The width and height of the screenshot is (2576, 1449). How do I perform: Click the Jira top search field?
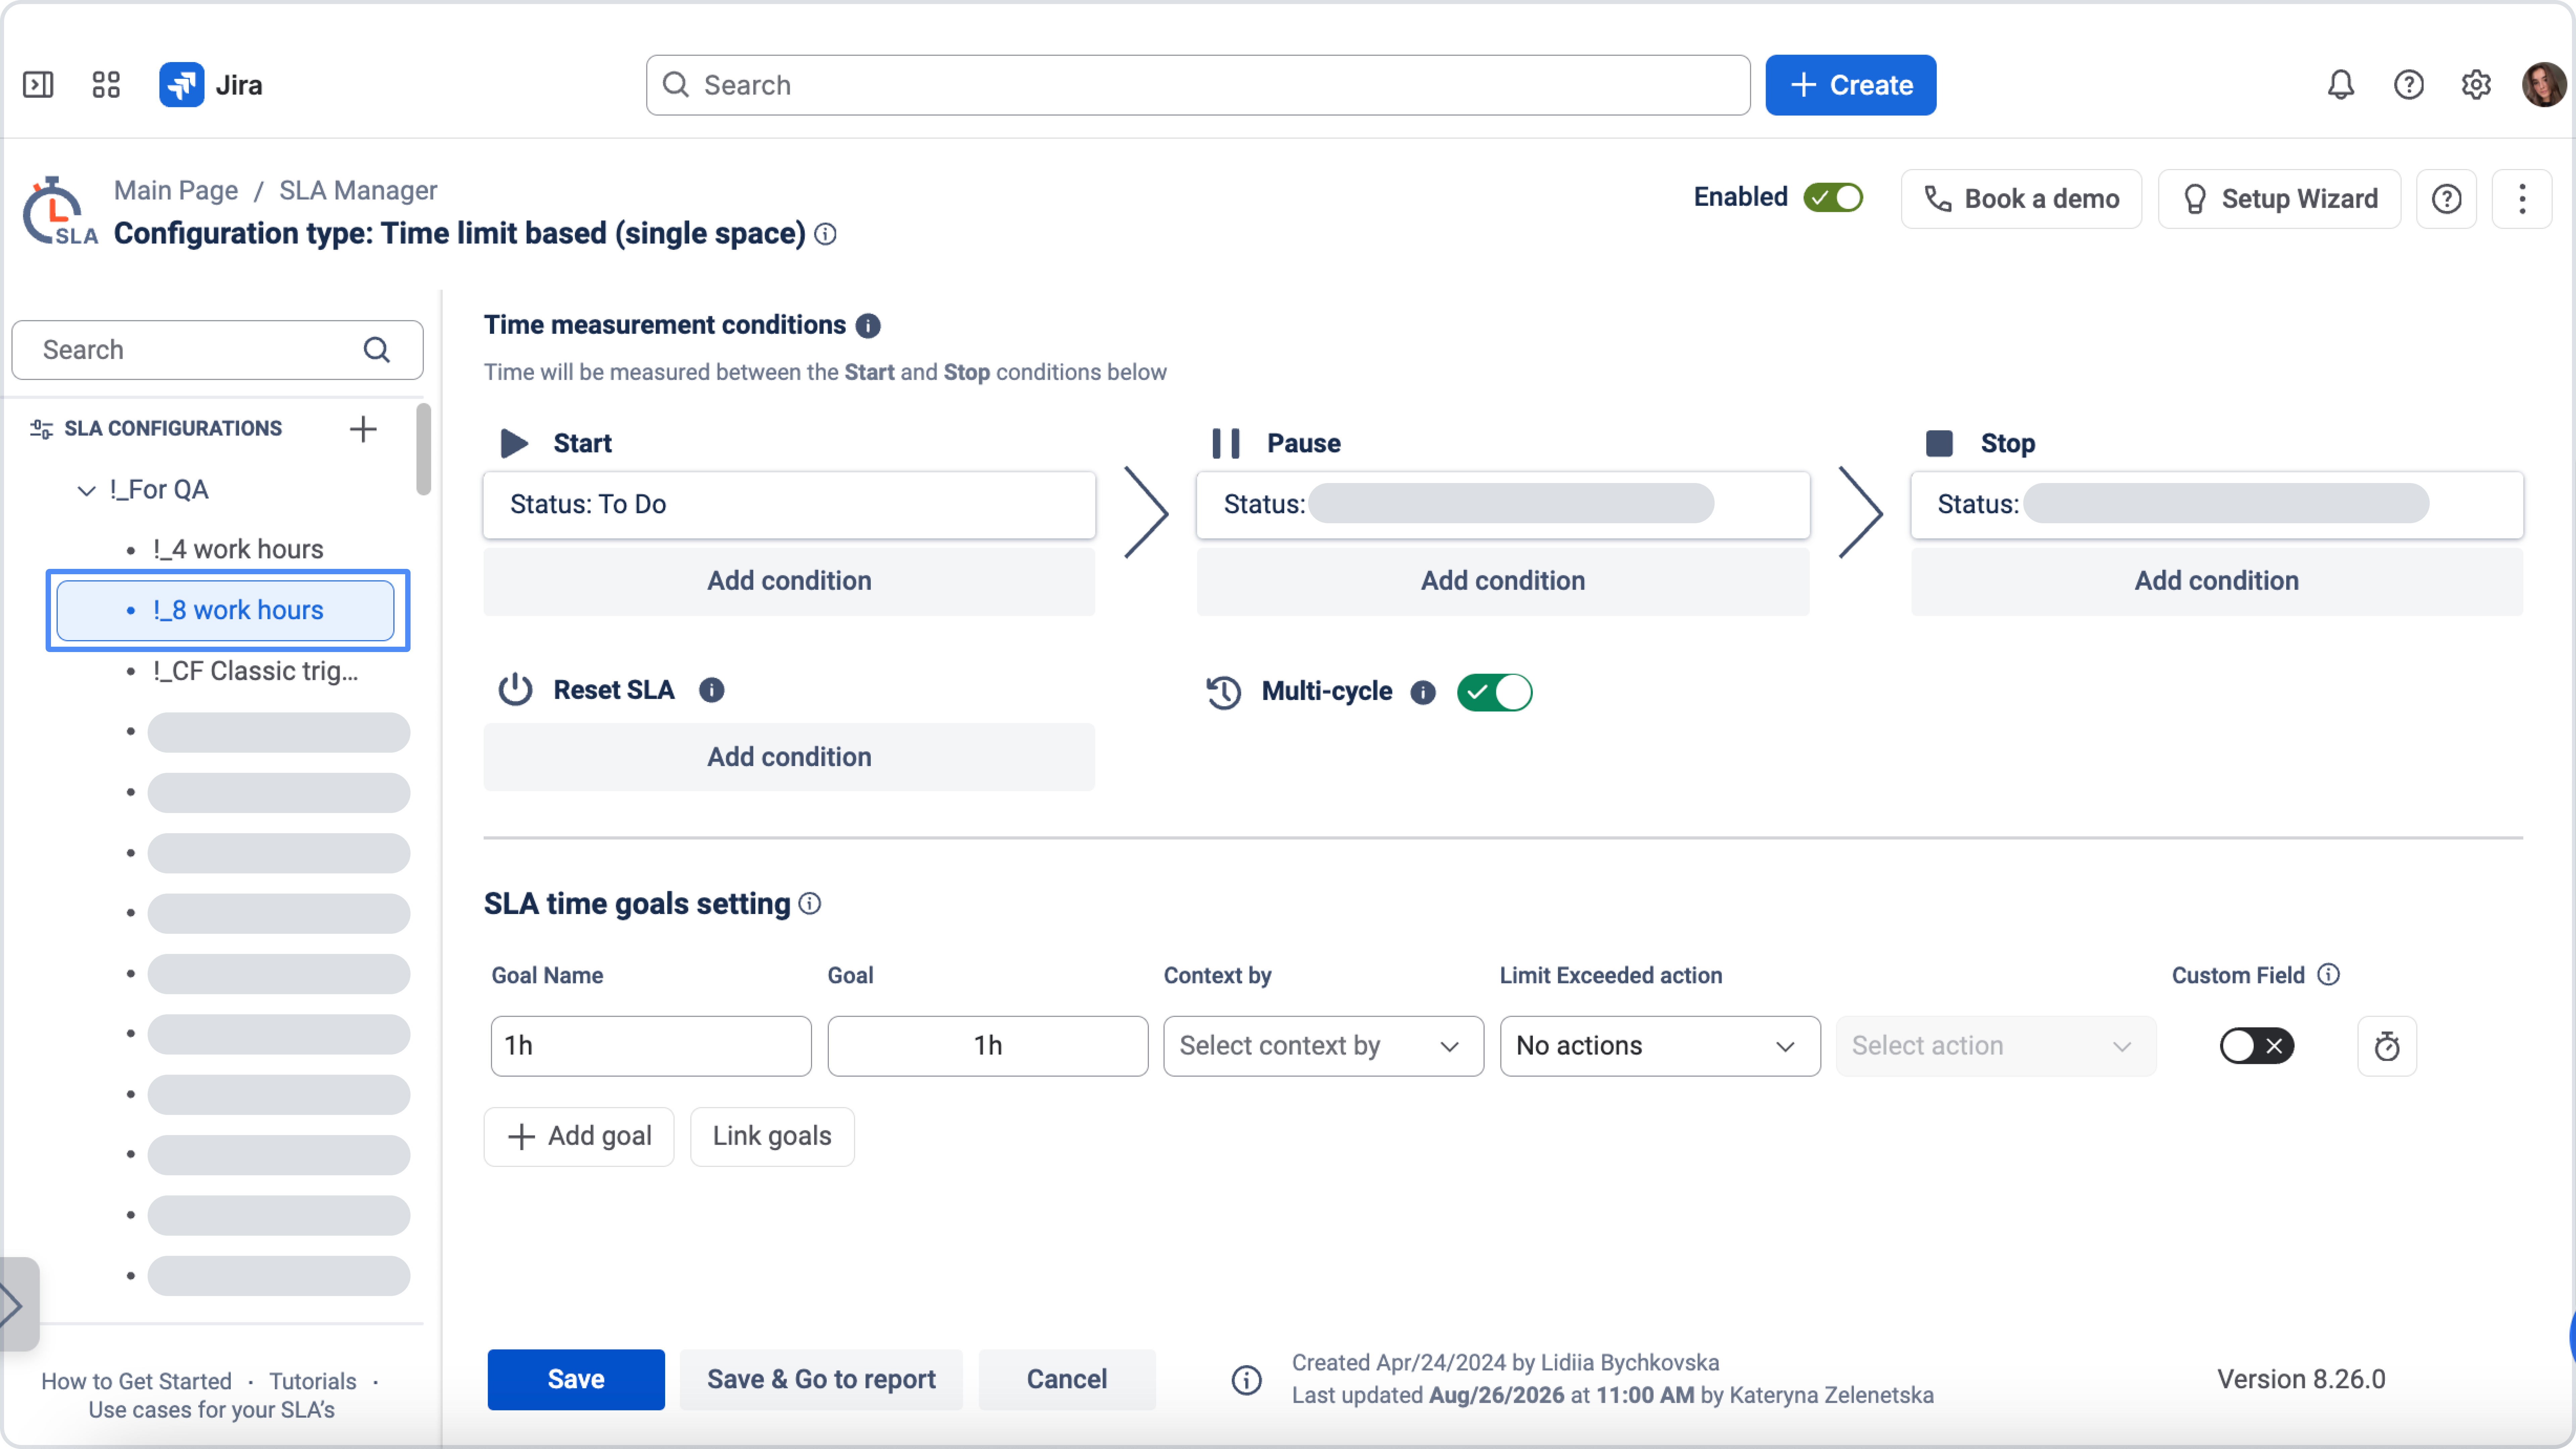click(1198, 85)
